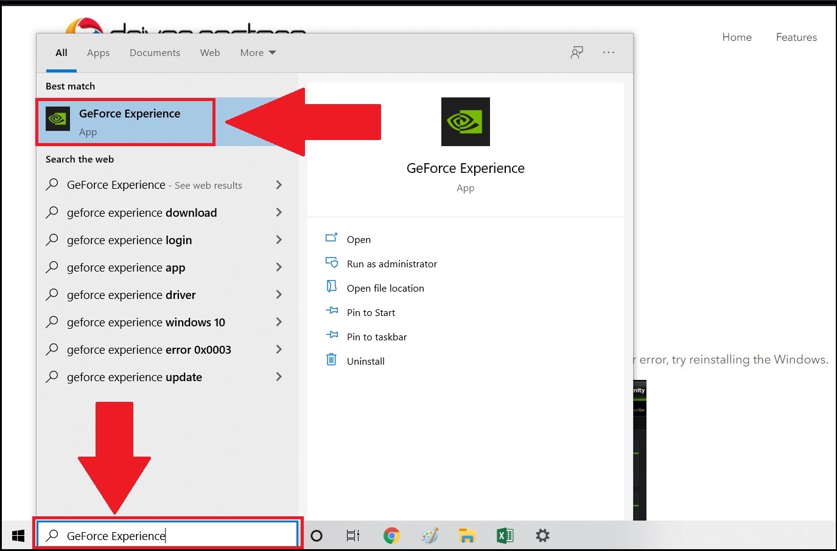Open Features link on the website
Screen dimensions: 837x551
[x=796, y=37]
